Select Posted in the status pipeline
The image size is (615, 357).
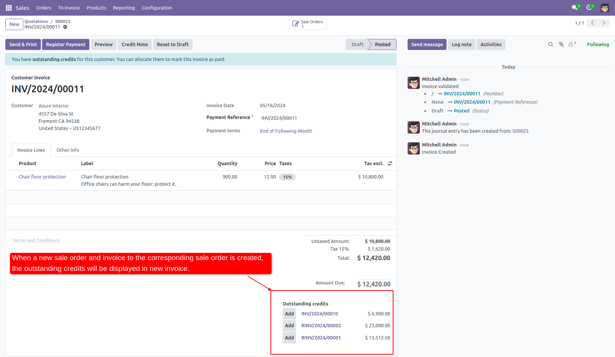(382, 44)
